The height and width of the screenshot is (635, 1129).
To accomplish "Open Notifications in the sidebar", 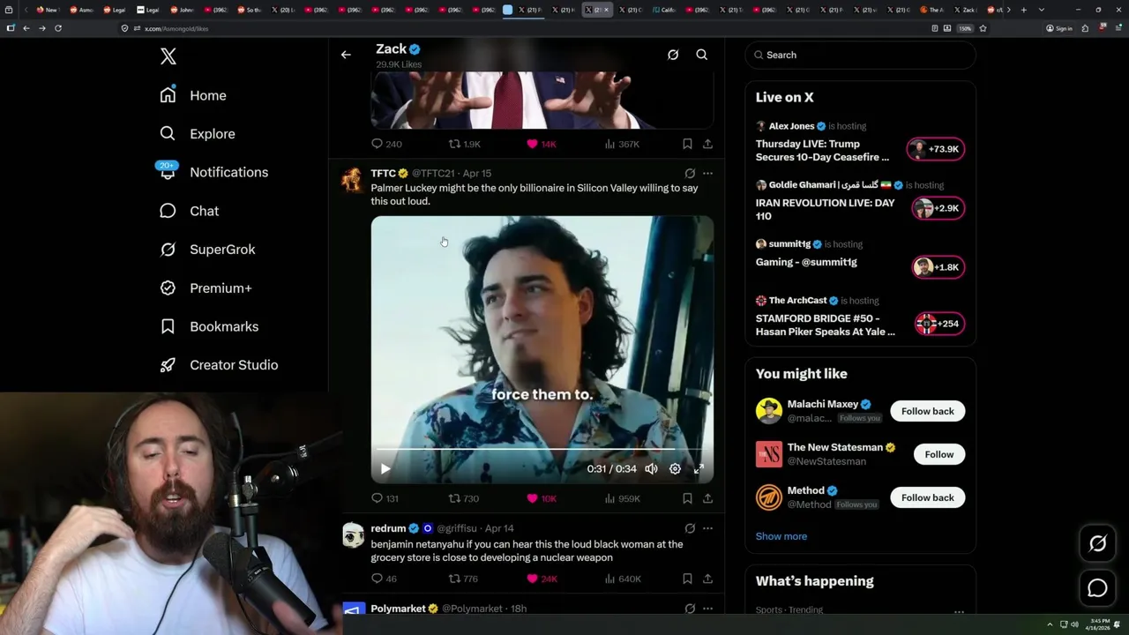I will pos(213,172).
